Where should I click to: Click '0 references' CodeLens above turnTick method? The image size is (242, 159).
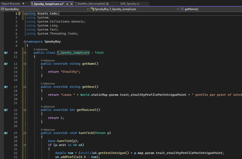tap(48, 130)
